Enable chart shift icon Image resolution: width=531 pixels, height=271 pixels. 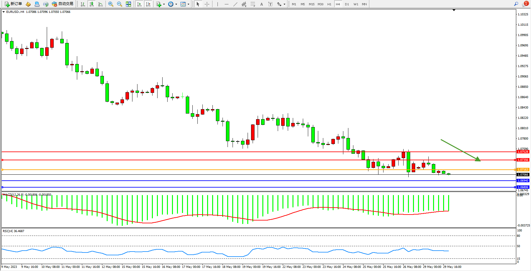pos(148,4)
